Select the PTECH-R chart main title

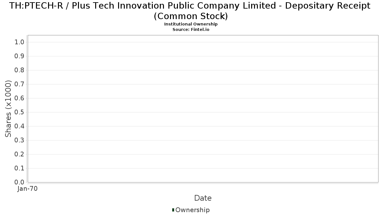pyautogui.click(x=191, y=11)
